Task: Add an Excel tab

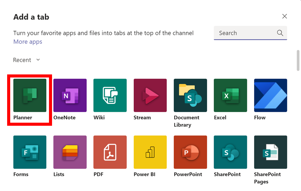Action: 230,95
